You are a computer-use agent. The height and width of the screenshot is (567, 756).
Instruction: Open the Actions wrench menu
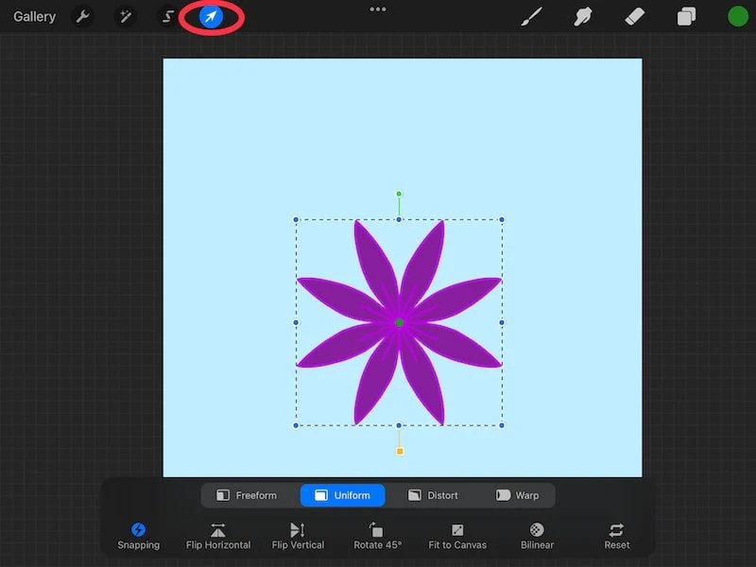(82, 16)
